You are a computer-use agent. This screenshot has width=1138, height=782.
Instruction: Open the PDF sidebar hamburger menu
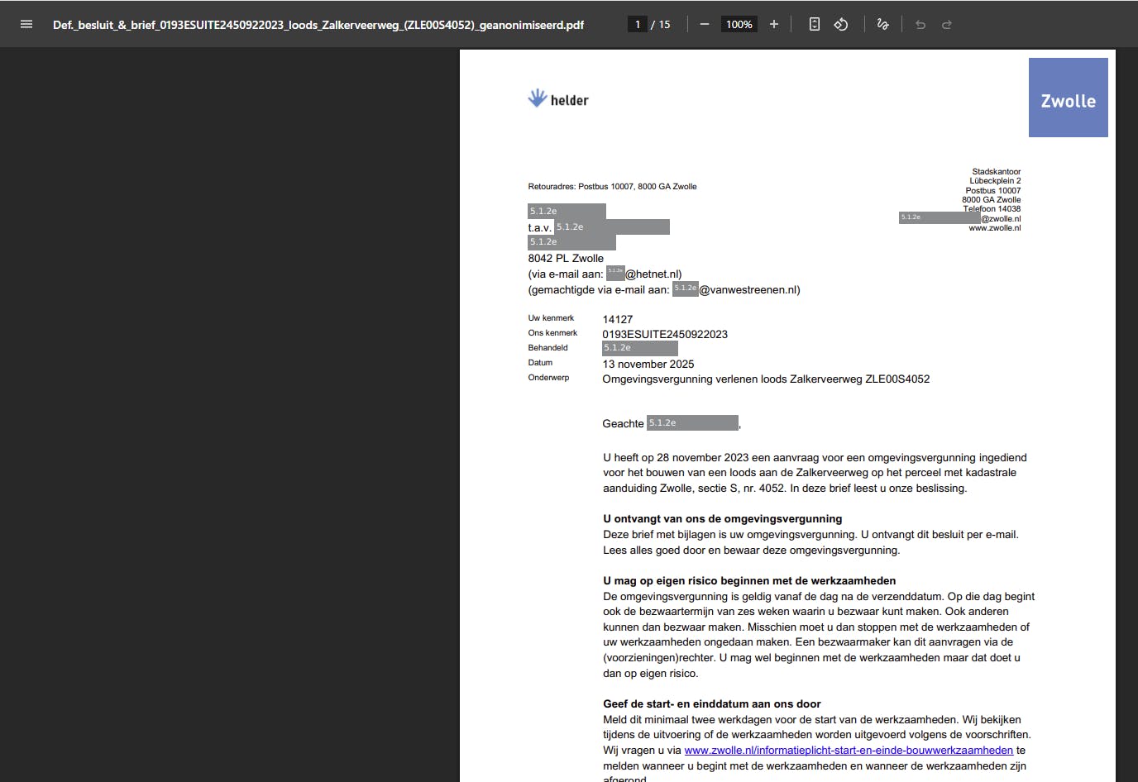click(x=26, y=24)
